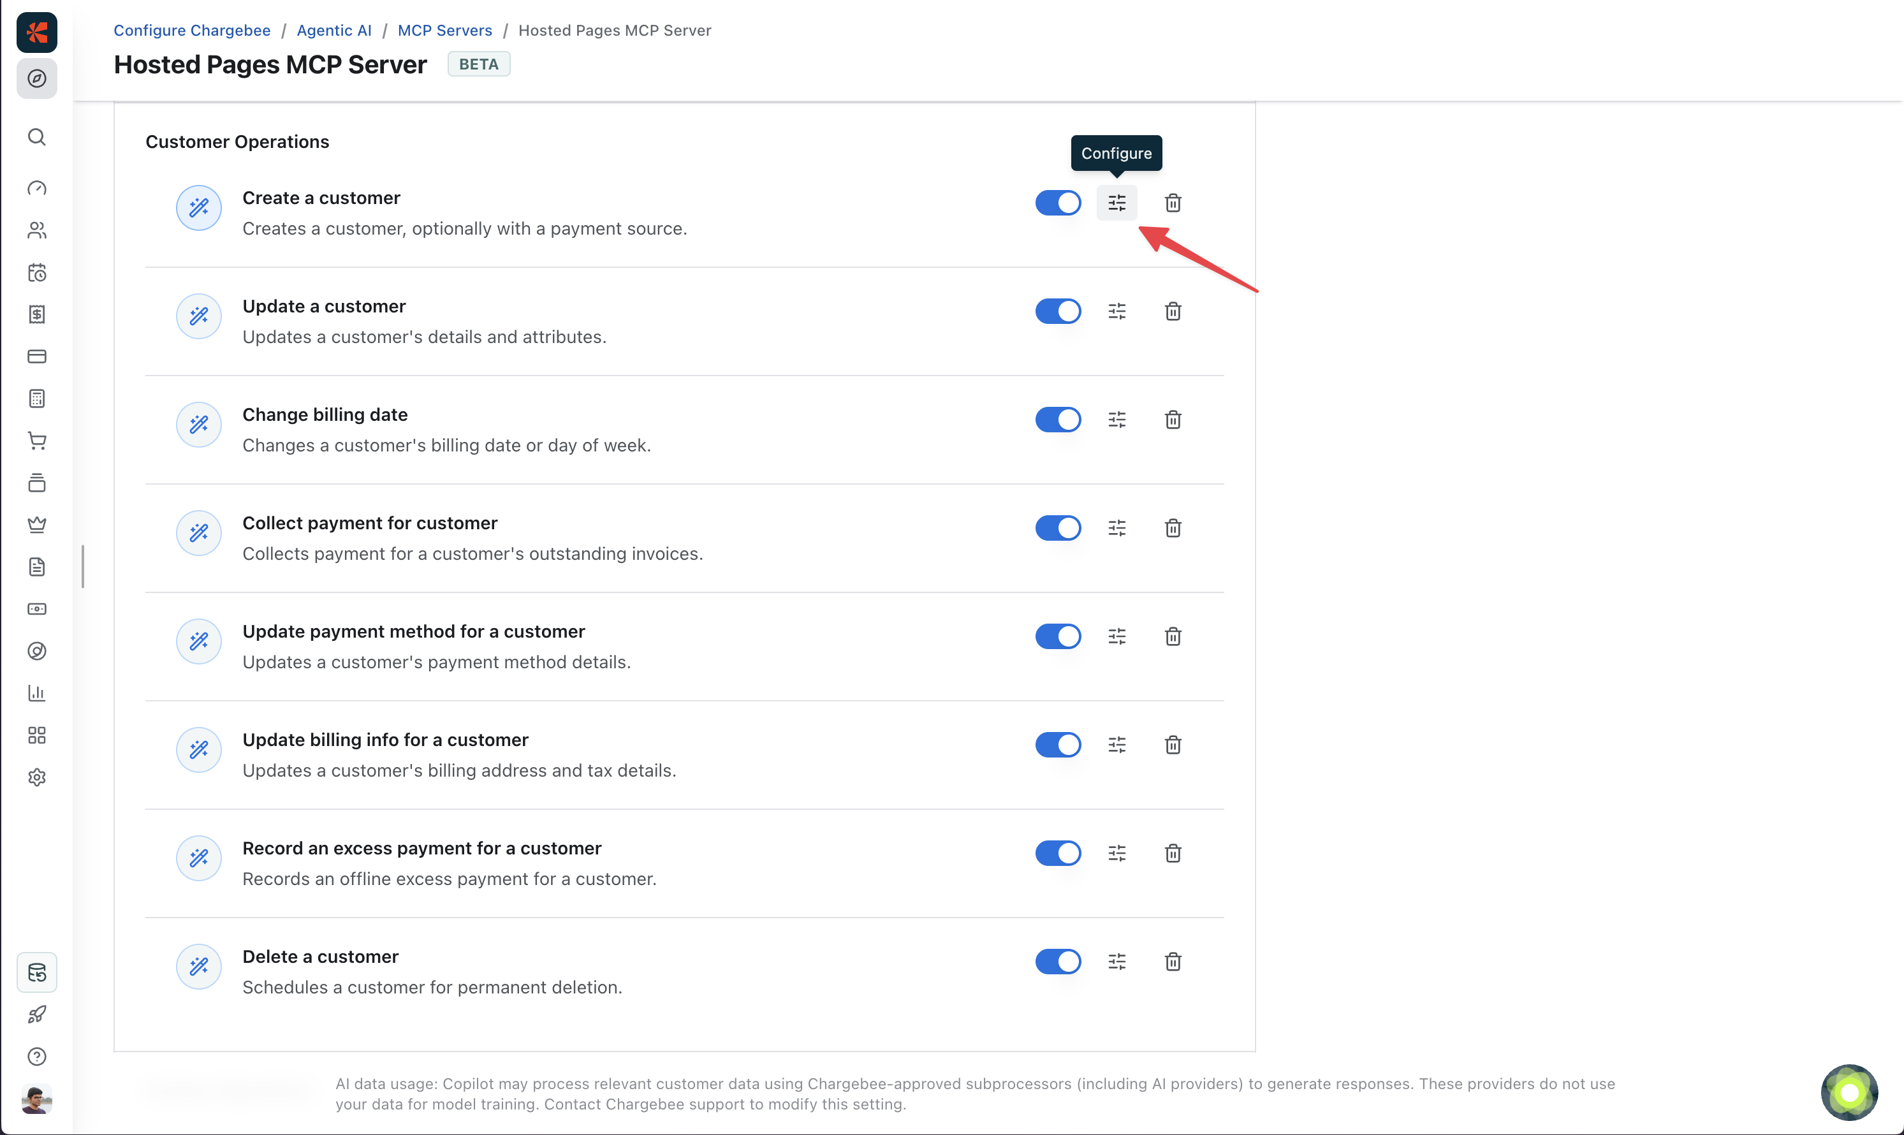The image size is (1904, 1135).
Task: Click the Delete a customer wand icon
Action: point(199,967)
